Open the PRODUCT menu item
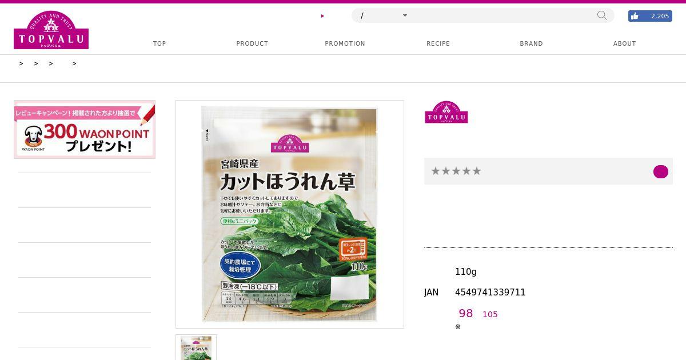This screenshot has height=360, width=686. 252,43
